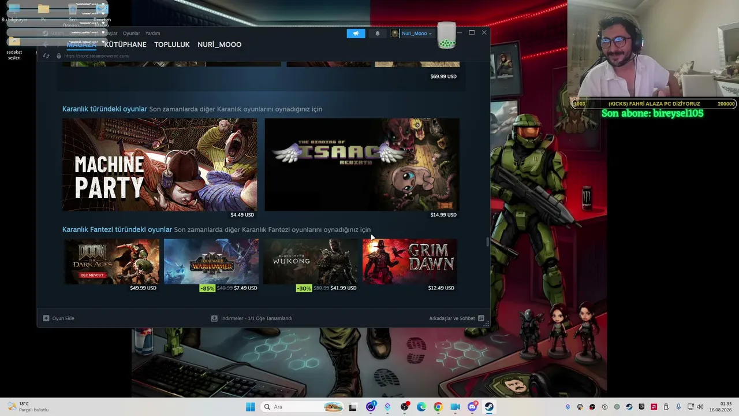Open the Grim Dawn capsule
Image resolution: width=739 pixels, height=416 pixels.
pos(410,261)
